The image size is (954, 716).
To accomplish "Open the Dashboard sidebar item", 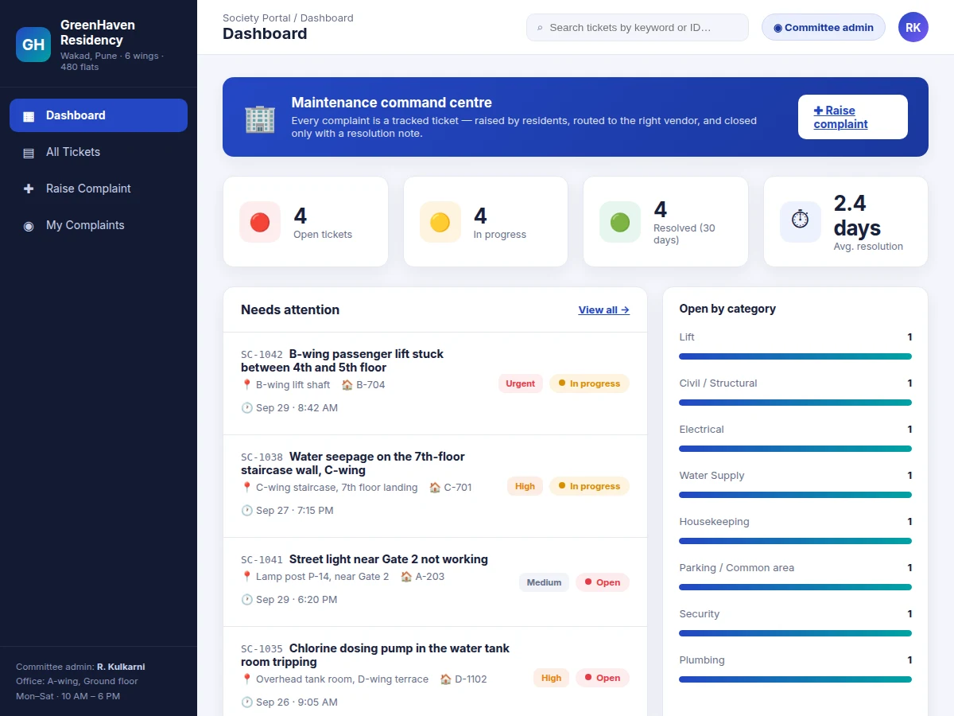I will point(99,115).
